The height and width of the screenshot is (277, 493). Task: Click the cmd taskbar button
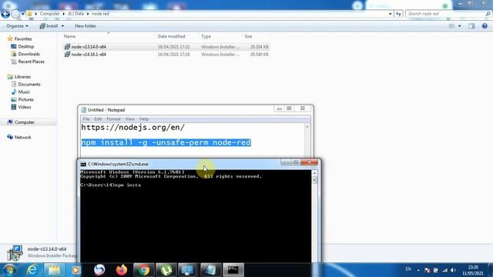(233, 270)
